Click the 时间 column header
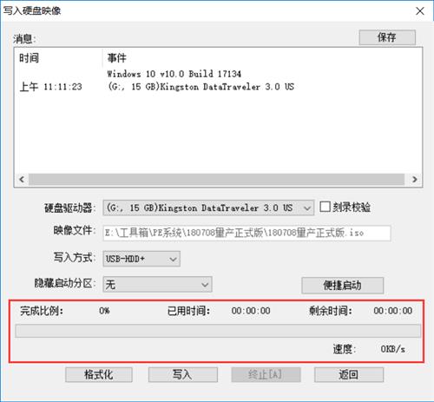Screen dimensions: 434x402 [x=29, y=58]
